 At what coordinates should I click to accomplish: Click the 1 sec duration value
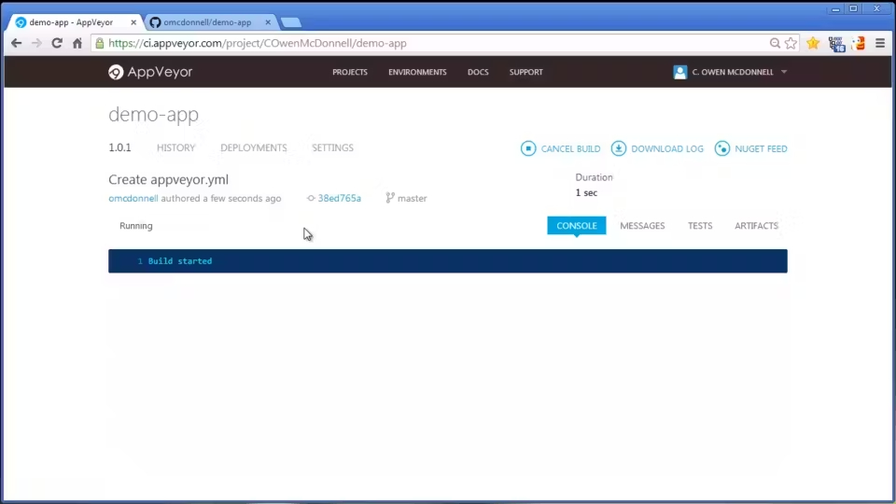click(586, 192)
